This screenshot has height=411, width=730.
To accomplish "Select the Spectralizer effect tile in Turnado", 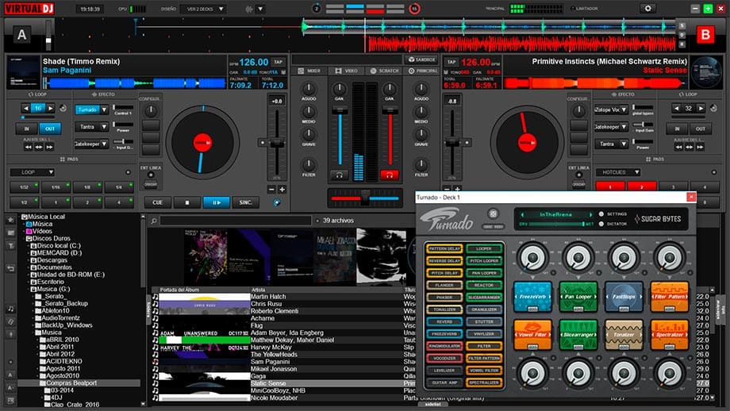I will (x=670, y=335).
